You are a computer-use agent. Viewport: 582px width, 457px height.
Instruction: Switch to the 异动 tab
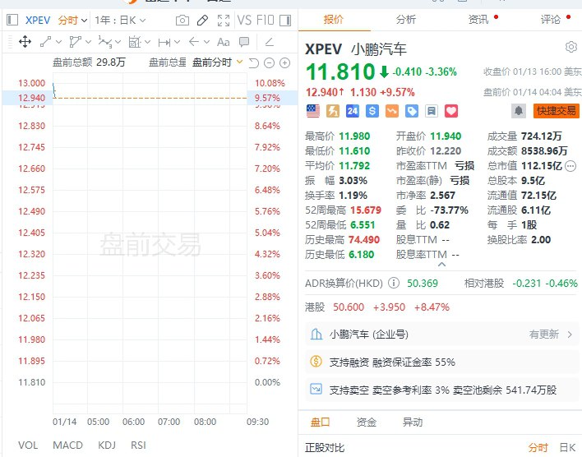[413, 422]
